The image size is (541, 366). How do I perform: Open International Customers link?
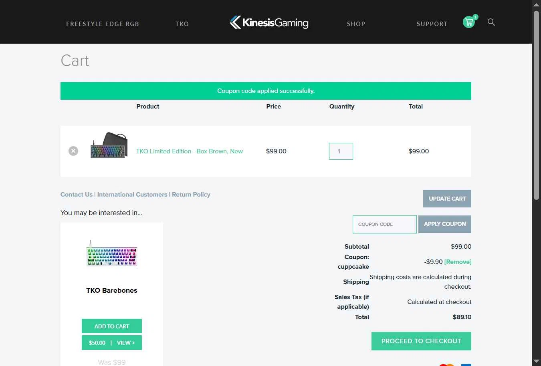click(x=132, y=195)
